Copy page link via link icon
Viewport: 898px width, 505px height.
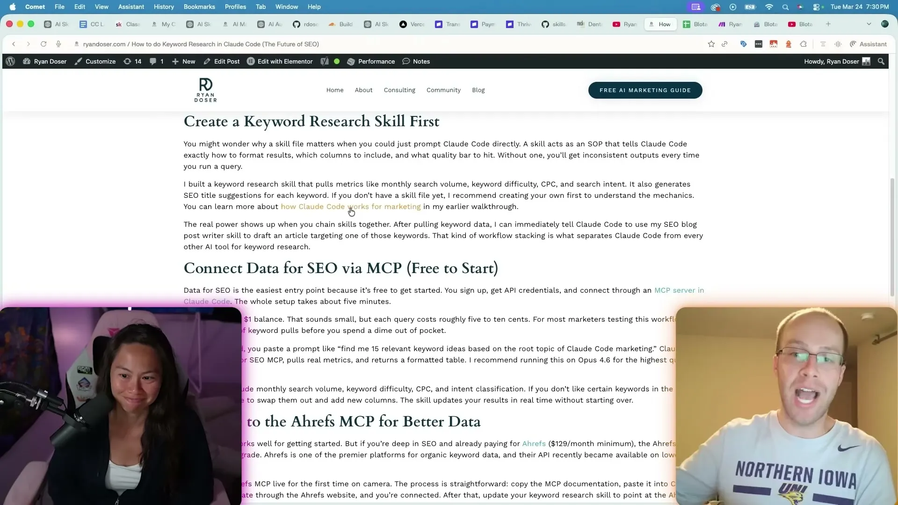(724, 44)
